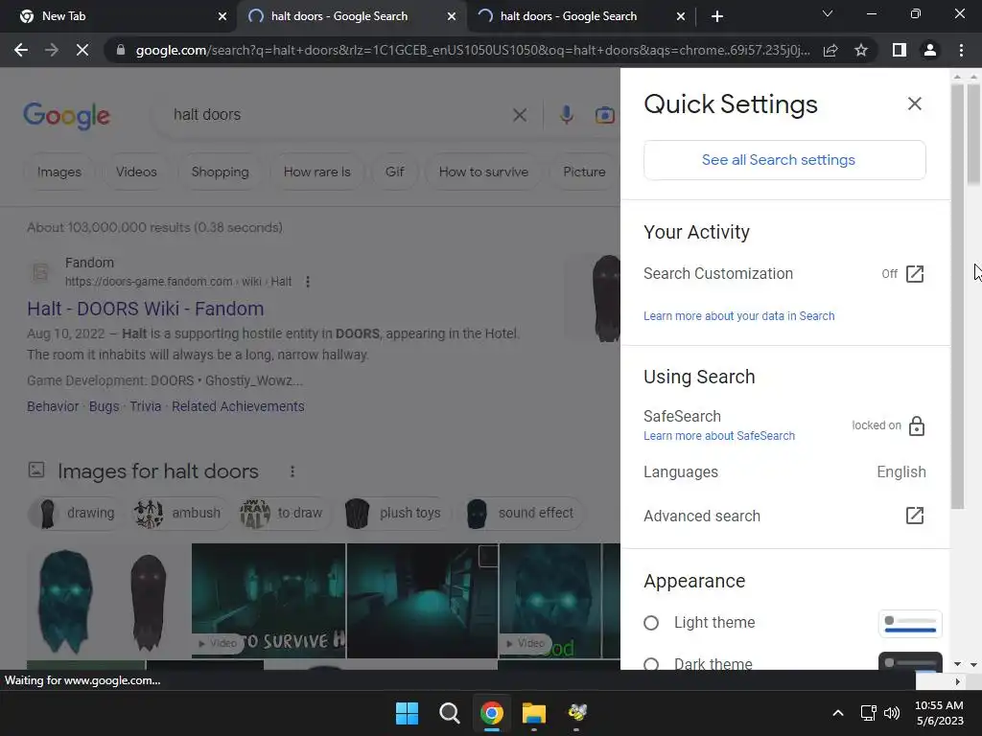This screenshot has width=982, height=736.
Task: Select the Dark theme radio button
Action: click(651, 664)
